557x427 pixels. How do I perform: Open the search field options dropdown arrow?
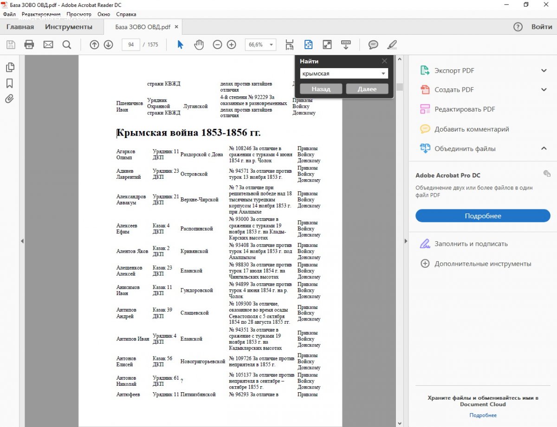[x=383, y=74]
